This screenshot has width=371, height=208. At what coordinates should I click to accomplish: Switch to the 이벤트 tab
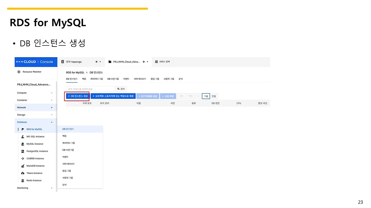(126, 79)
